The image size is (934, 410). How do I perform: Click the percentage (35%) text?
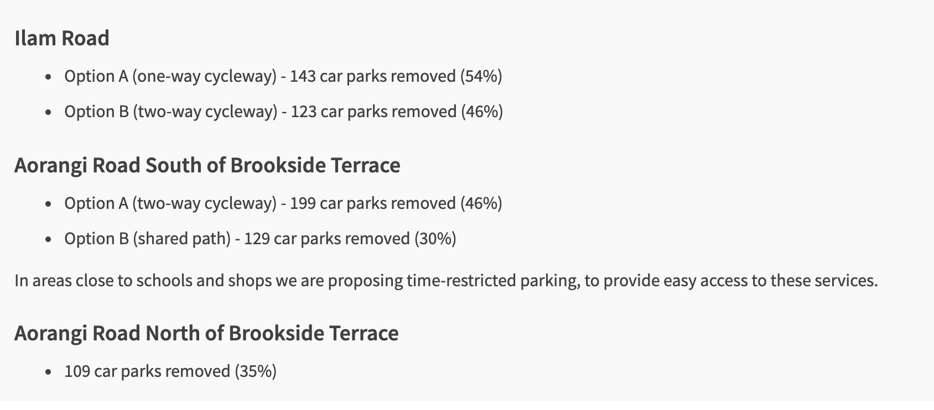point(256,371)
